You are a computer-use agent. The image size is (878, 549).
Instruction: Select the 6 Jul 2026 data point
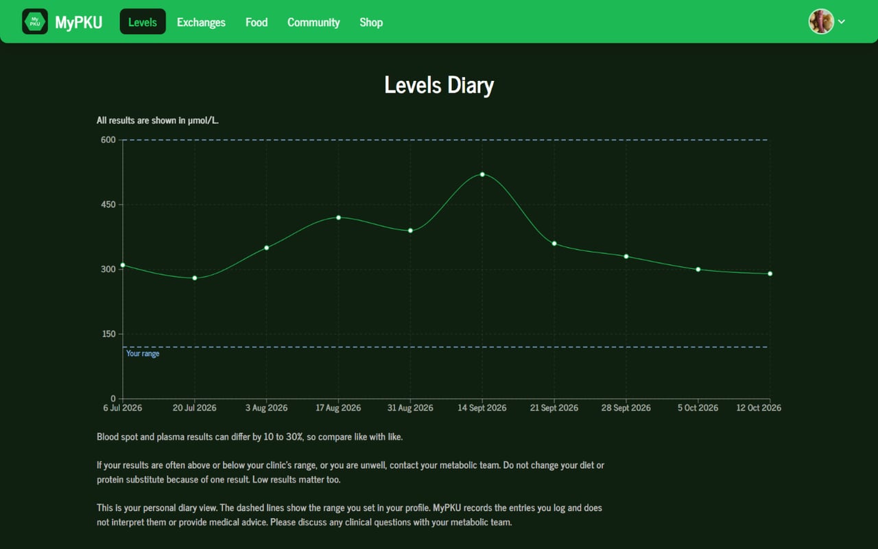123,265
